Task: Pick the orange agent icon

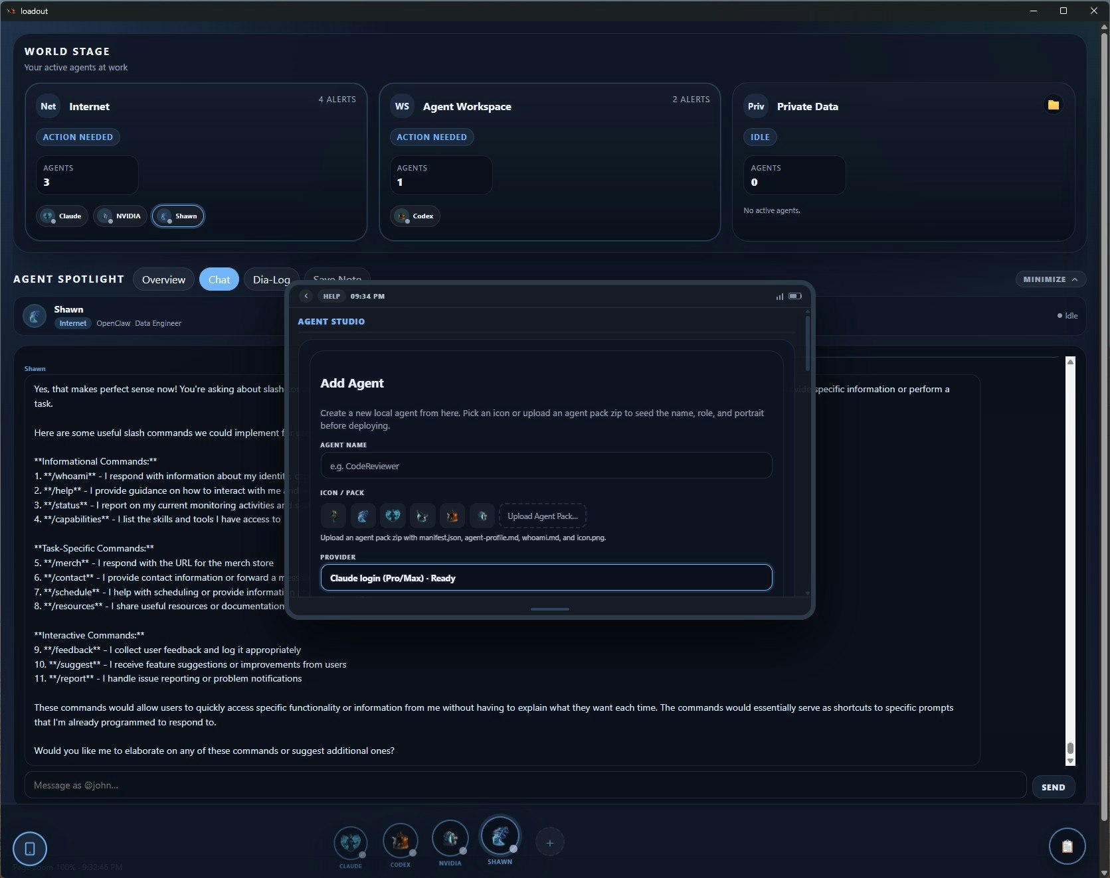Action: (x=452, y=516)
